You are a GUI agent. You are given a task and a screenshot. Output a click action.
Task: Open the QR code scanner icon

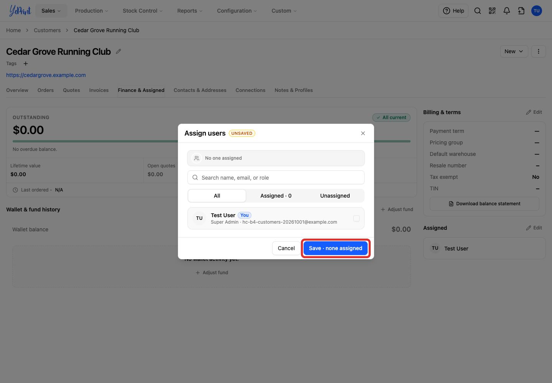(x=492, y=11)
